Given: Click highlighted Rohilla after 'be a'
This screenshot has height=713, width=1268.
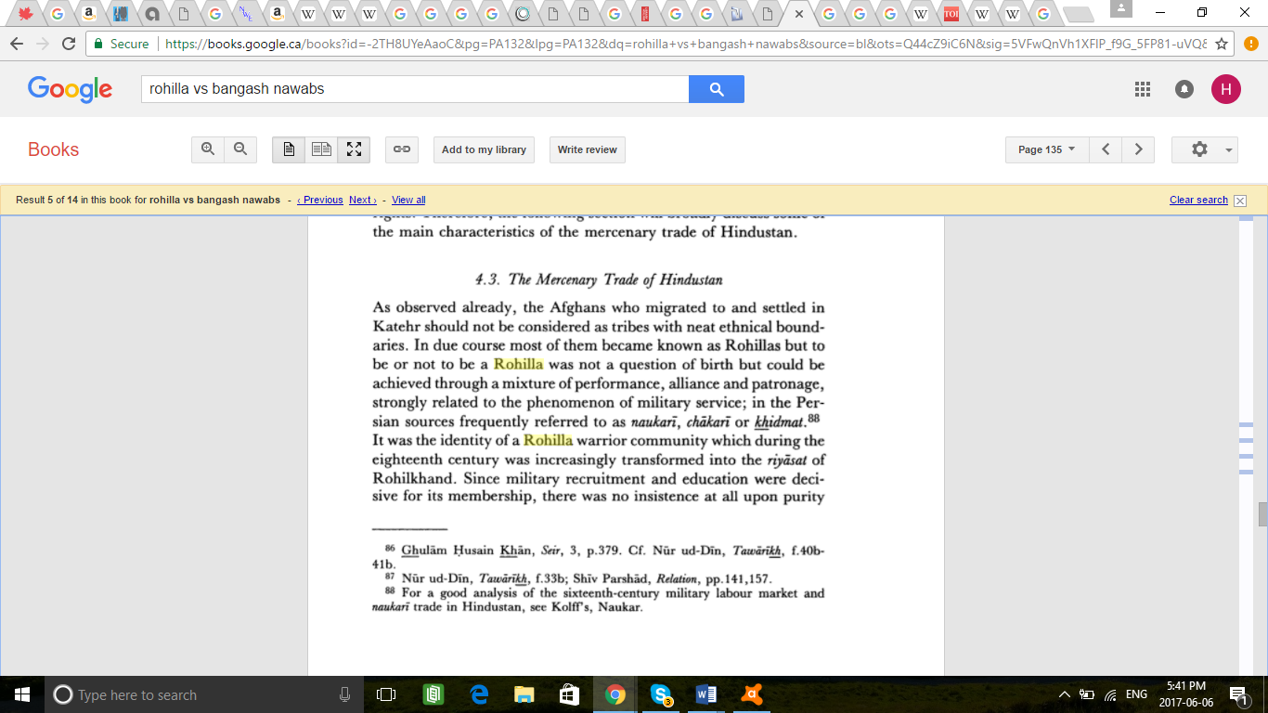Looking at the screenshot, I should (x=518, y=365).
